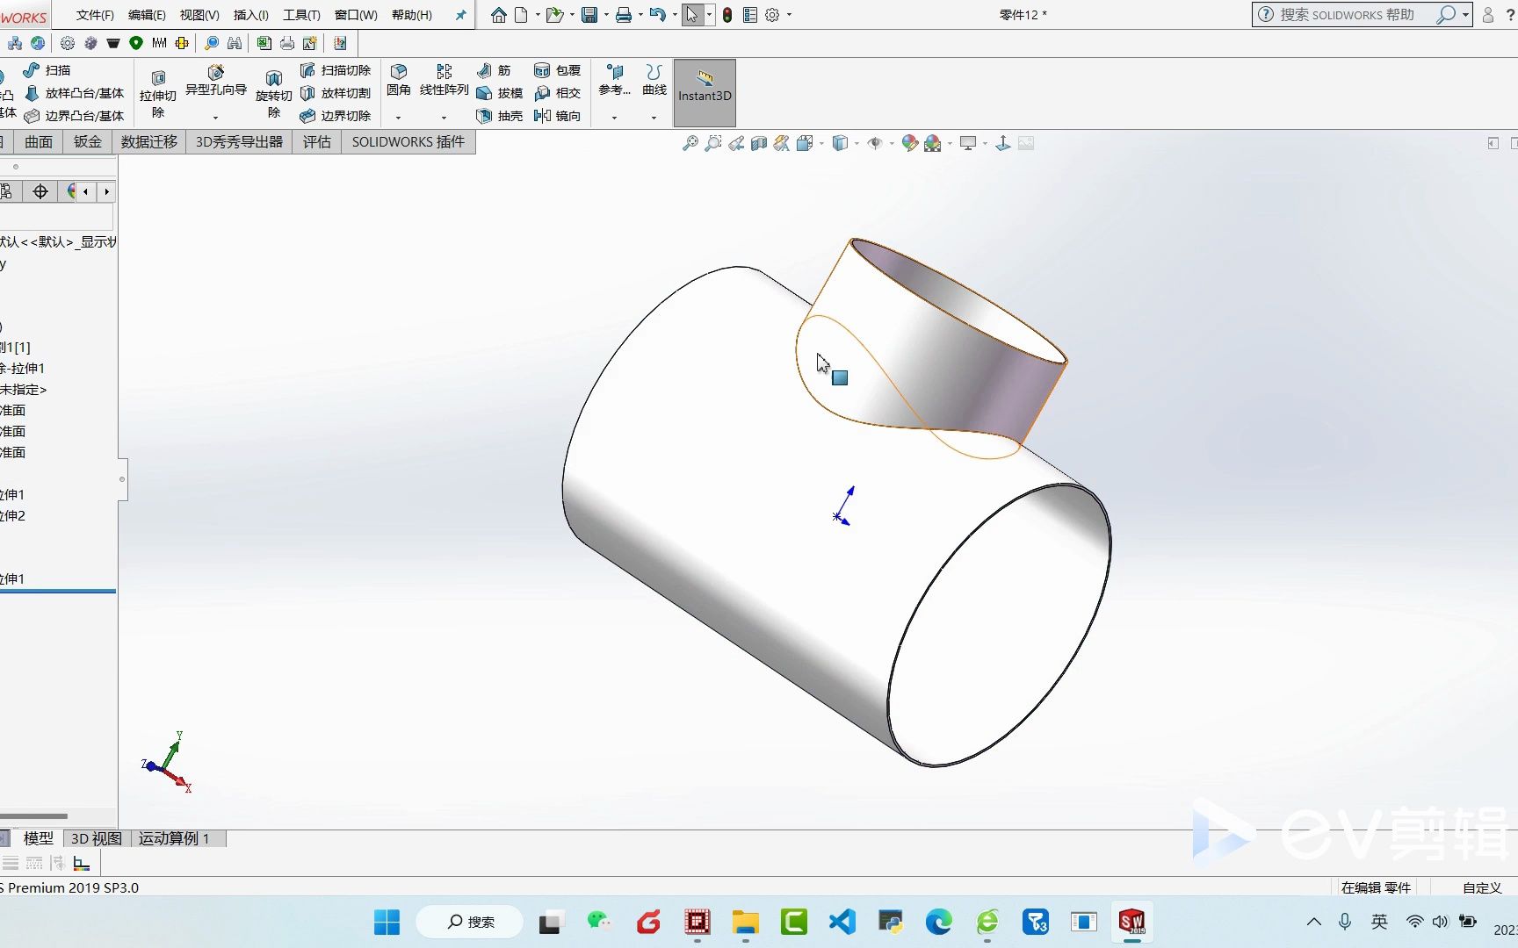Expand the Curves (曲线) dropdown
The height and width of the screenshot is (948, 1518).
tap(654, 118)
